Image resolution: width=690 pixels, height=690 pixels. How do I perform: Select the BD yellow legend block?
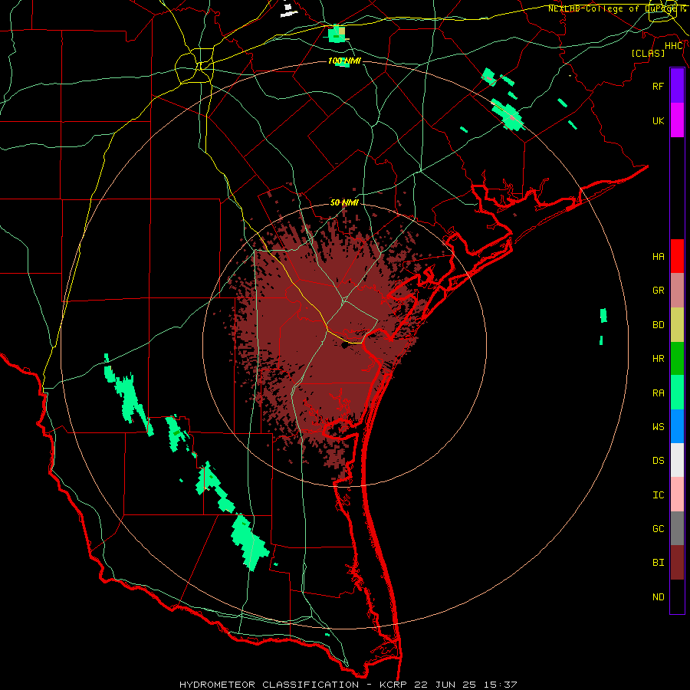(677, 325)
